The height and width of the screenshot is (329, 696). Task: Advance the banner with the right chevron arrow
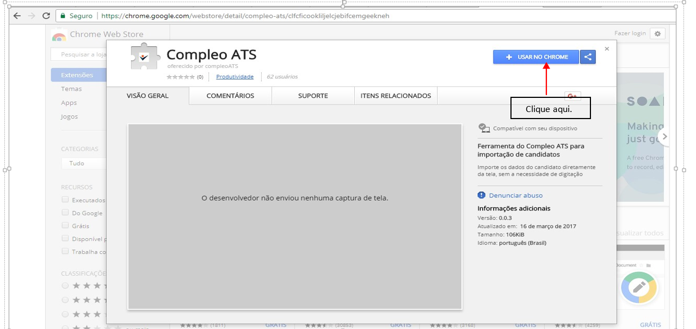pos(664,136)
